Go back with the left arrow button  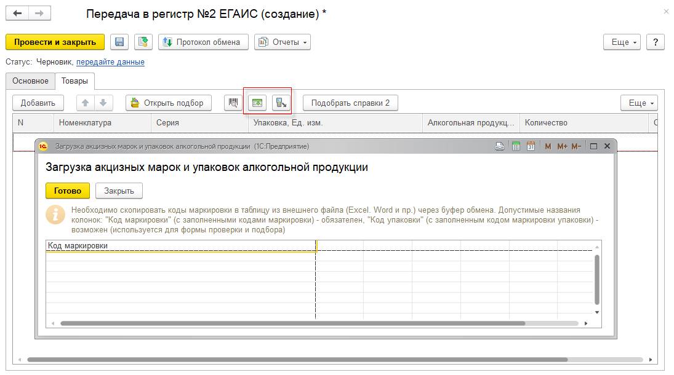click(18, 14)
